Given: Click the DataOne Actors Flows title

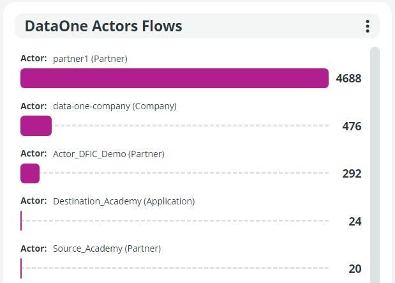Looking at the screenshot, I should click(x=103, y=26).
